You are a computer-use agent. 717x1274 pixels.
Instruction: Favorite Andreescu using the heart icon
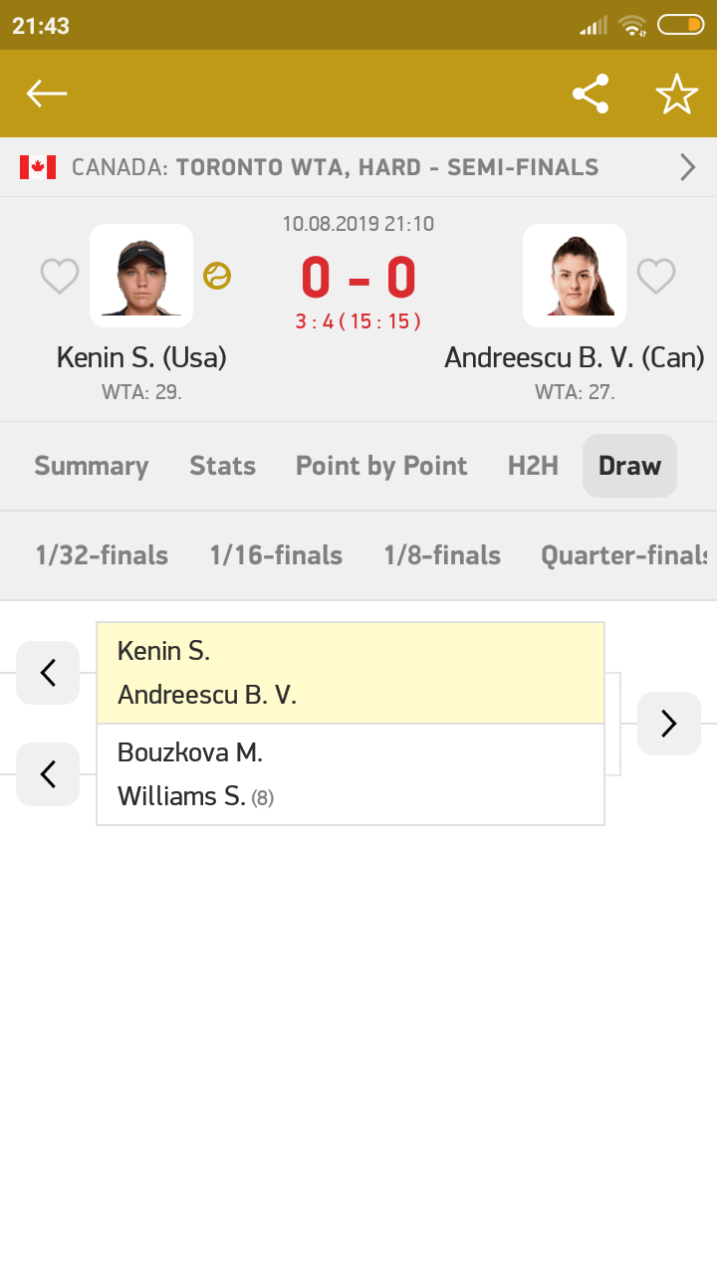point(655,276)
